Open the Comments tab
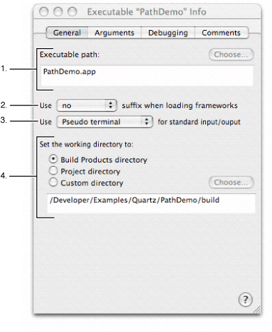Viewport: 272px width, 332px height. click(x=221, y=33)
